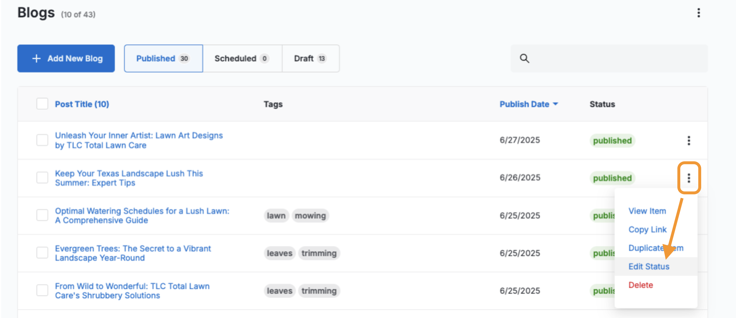
Task: Choose Delete from the context menu
Action: 641,285
